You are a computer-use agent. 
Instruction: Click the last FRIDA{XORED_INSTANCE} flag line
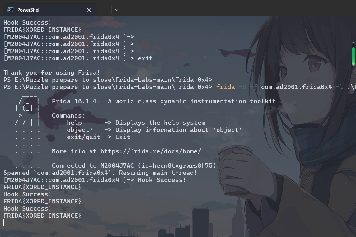pyautogui.click(x=42, y=216)
